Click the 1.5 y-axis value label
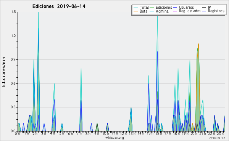The image size is (229, 141). [x=13, y=12]
